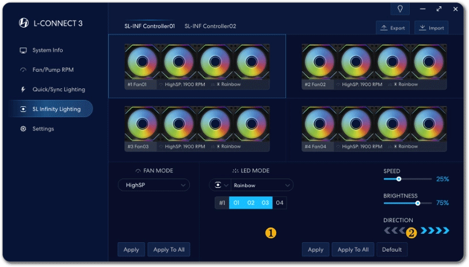The image size is (469, 267).
Task: Click Rainbow light icon on #2 Fan02
Action: [x=395, y=84]
